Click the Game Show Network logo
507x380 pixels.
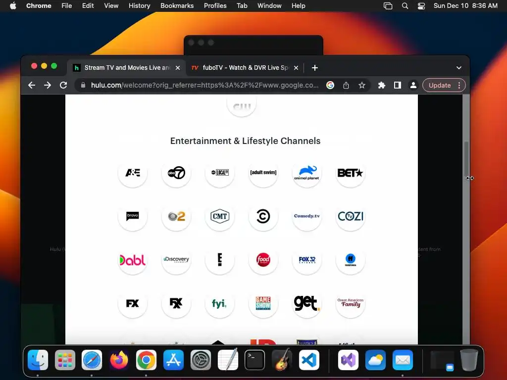coord(263,303)
